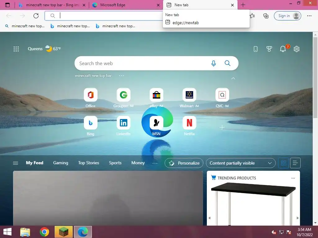Show more feed categories ellipsis
318x238 pixels.
click(x=155, y=163)
